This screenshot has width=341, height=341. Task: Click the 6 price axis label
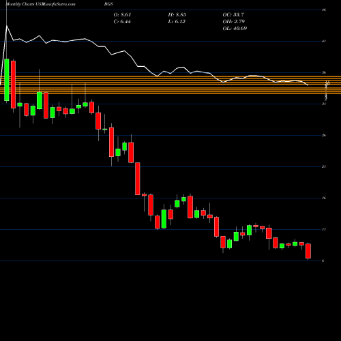[x=323, y=261]
